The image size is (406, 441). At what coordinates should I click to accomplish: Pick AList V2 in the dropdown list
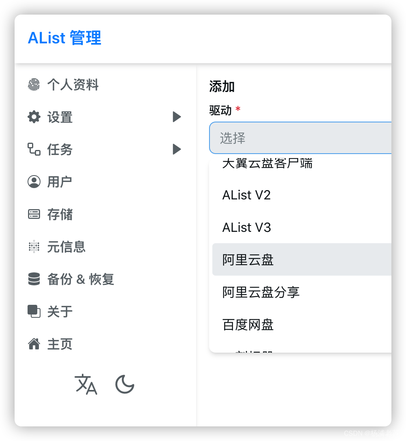click(302, 195)
